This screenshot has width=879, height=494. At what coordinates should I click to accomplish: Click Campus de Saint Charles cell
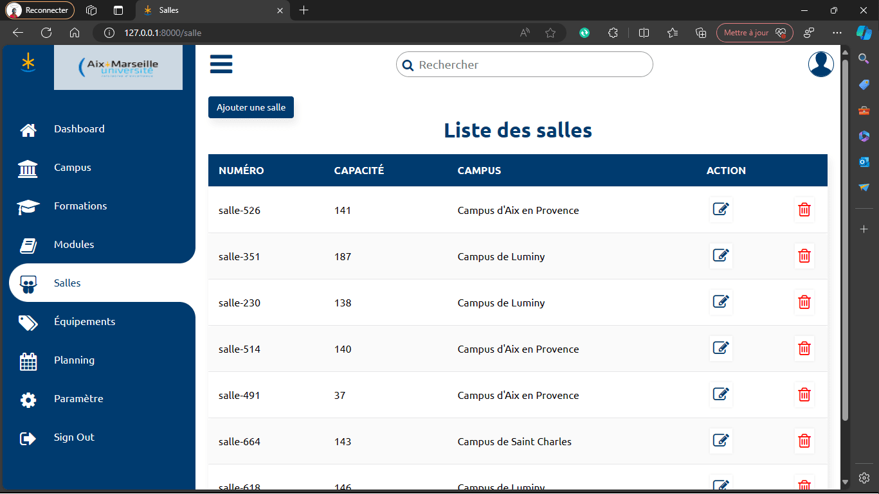tap(514, 441)
